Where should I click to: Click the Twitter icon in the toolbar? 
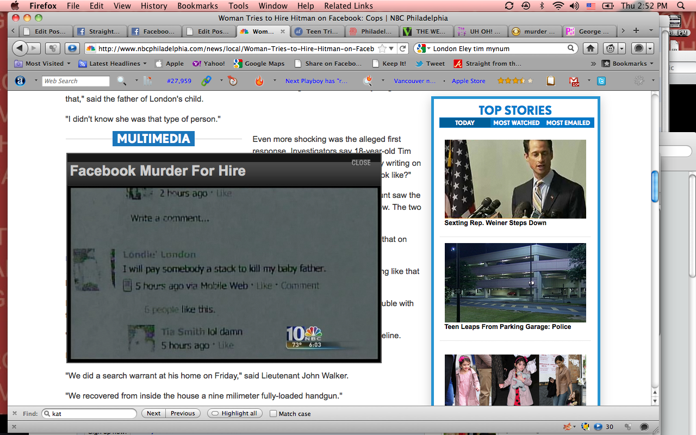[601, 81]
